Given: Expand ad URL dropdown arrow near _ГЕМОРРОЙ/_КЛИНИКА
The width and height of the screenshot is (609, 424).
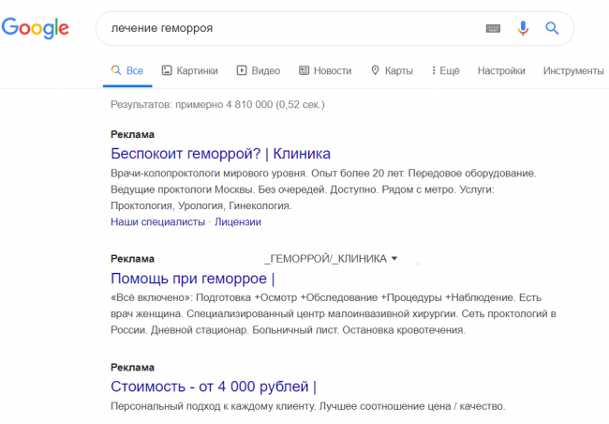Looking at the screenshot, I should [394, 258].
